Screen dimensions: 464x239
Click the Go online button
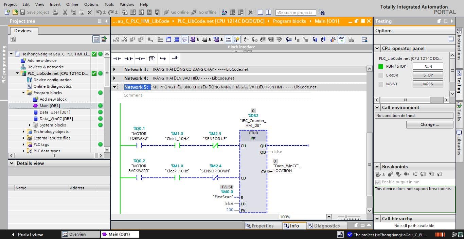(176, 12)
